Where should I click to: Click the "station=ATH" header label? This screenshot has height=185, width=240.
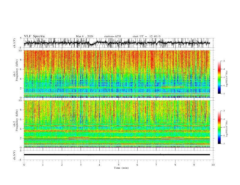pyautogui.click(x=112, y=36)
